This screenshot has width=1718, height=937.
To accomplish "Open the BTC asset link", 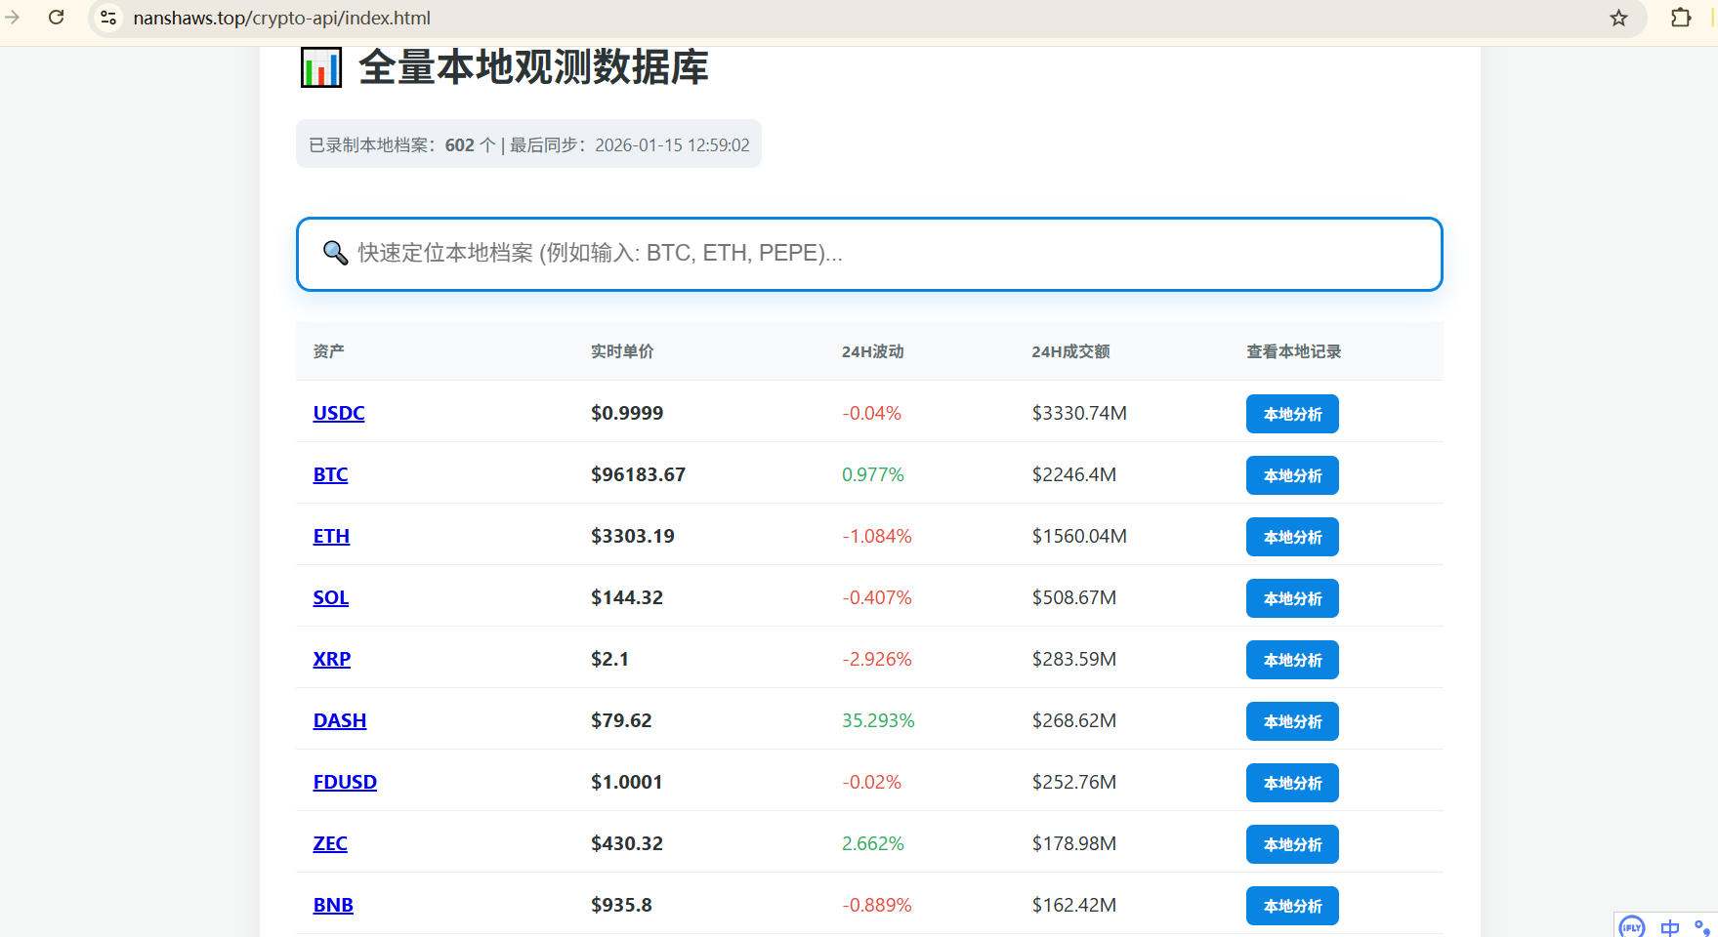I will tap(330, 474).
